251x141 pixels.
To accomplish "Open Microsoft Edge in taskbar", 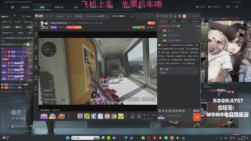I will pyautogui.click(x=126, y=138).
